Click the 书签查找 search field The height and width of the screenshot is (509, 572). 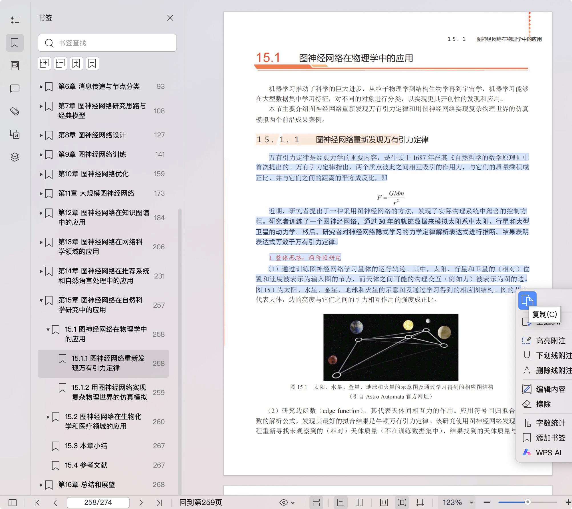click(x=107, y=43)
